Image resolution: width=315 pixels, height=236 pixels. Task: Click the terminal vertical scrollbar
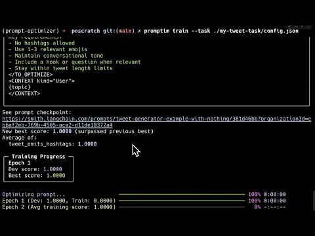pyautogui.click(x=314, y=201)
